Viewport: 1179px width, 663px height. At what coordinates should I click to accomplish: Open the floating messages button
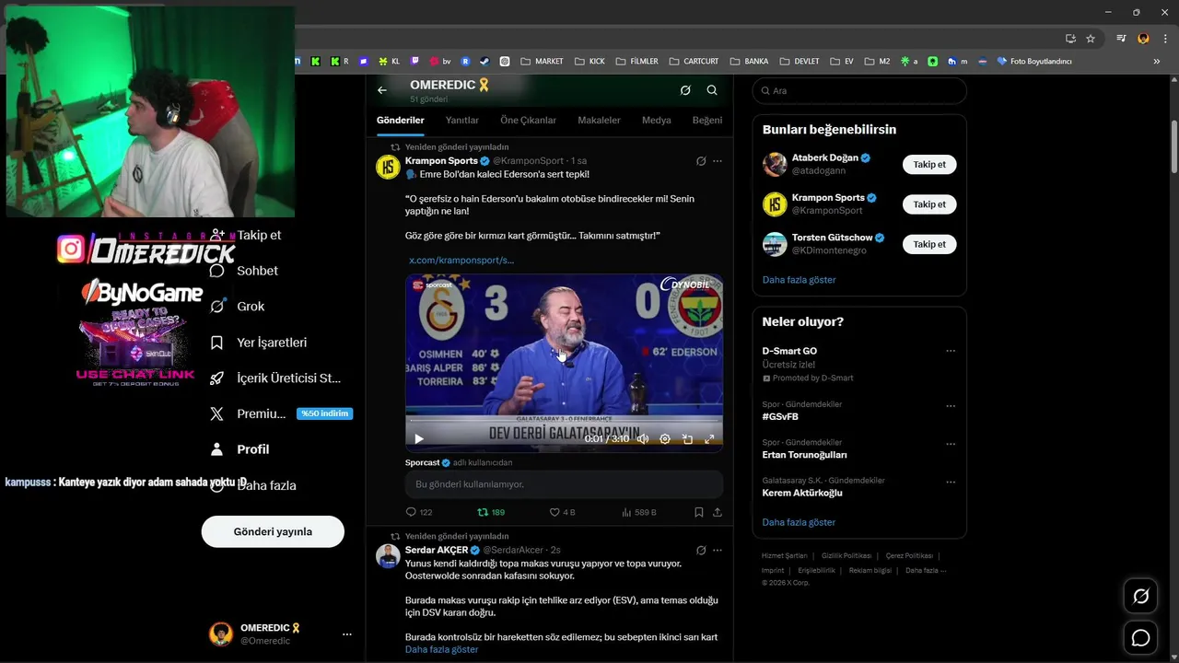pyautogui.click(x=1140, y=637)
